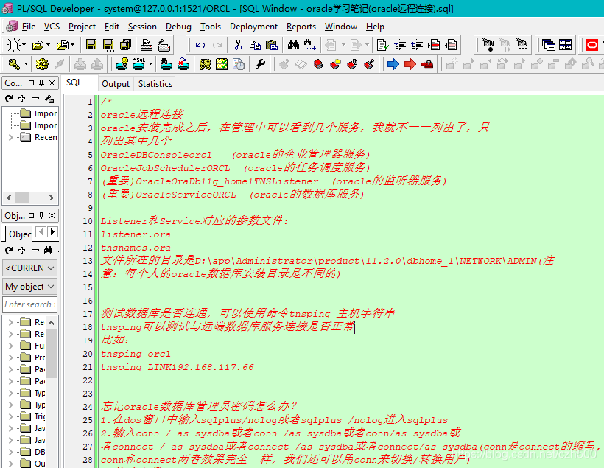Click the Preferences wrench icon
Viewport: 604px width, 468px height.
pos(261,64)
